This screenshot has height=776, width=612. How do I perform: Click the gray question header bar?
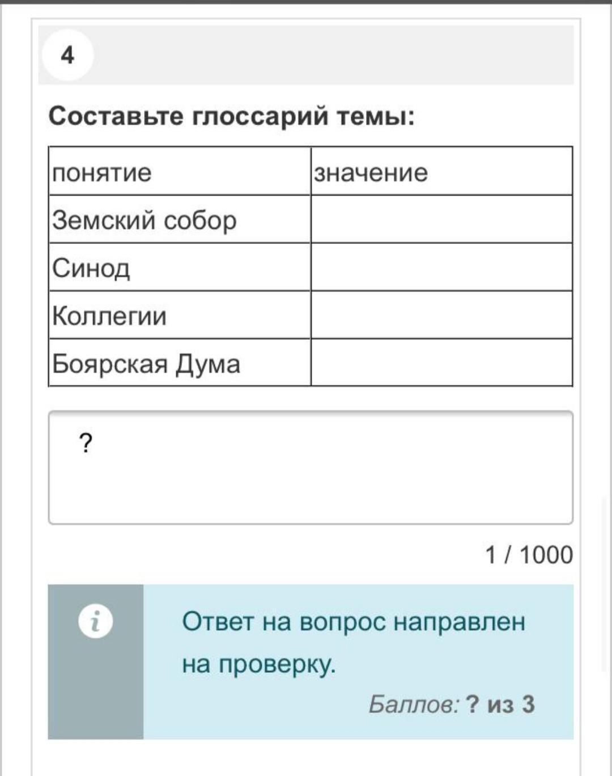point(333,56)
